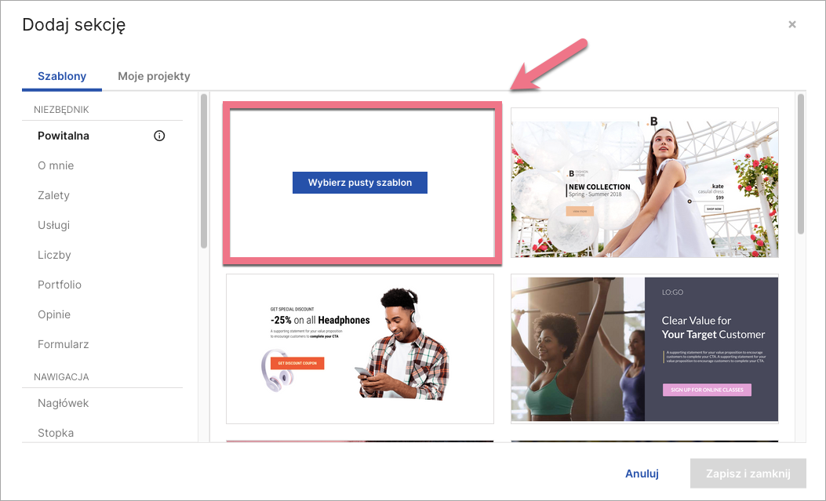Select Stopka under Nawigacja
Image resolution: width=826 pixels, height=501 pixels.
coord(56,433)
